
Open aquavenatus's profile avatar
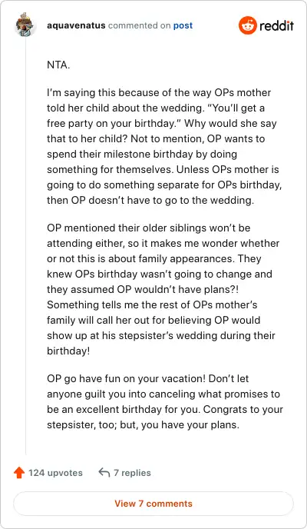(25, 25)
